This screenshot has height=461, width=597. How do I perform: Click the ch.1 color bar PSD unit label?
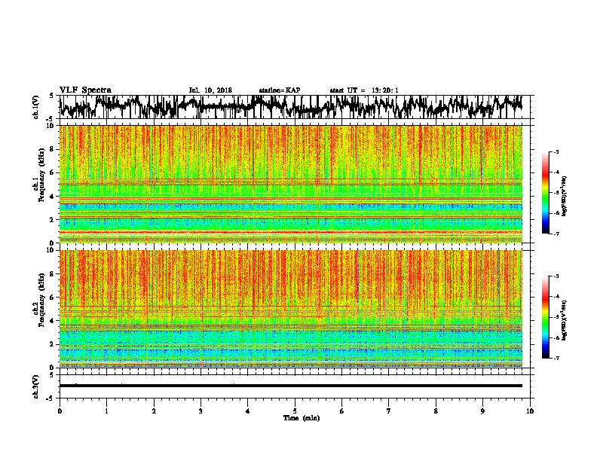[564, 197]
